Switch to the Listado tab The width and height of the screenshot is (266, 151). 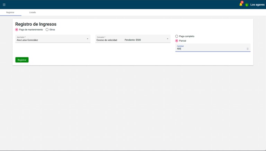point(33,12)
